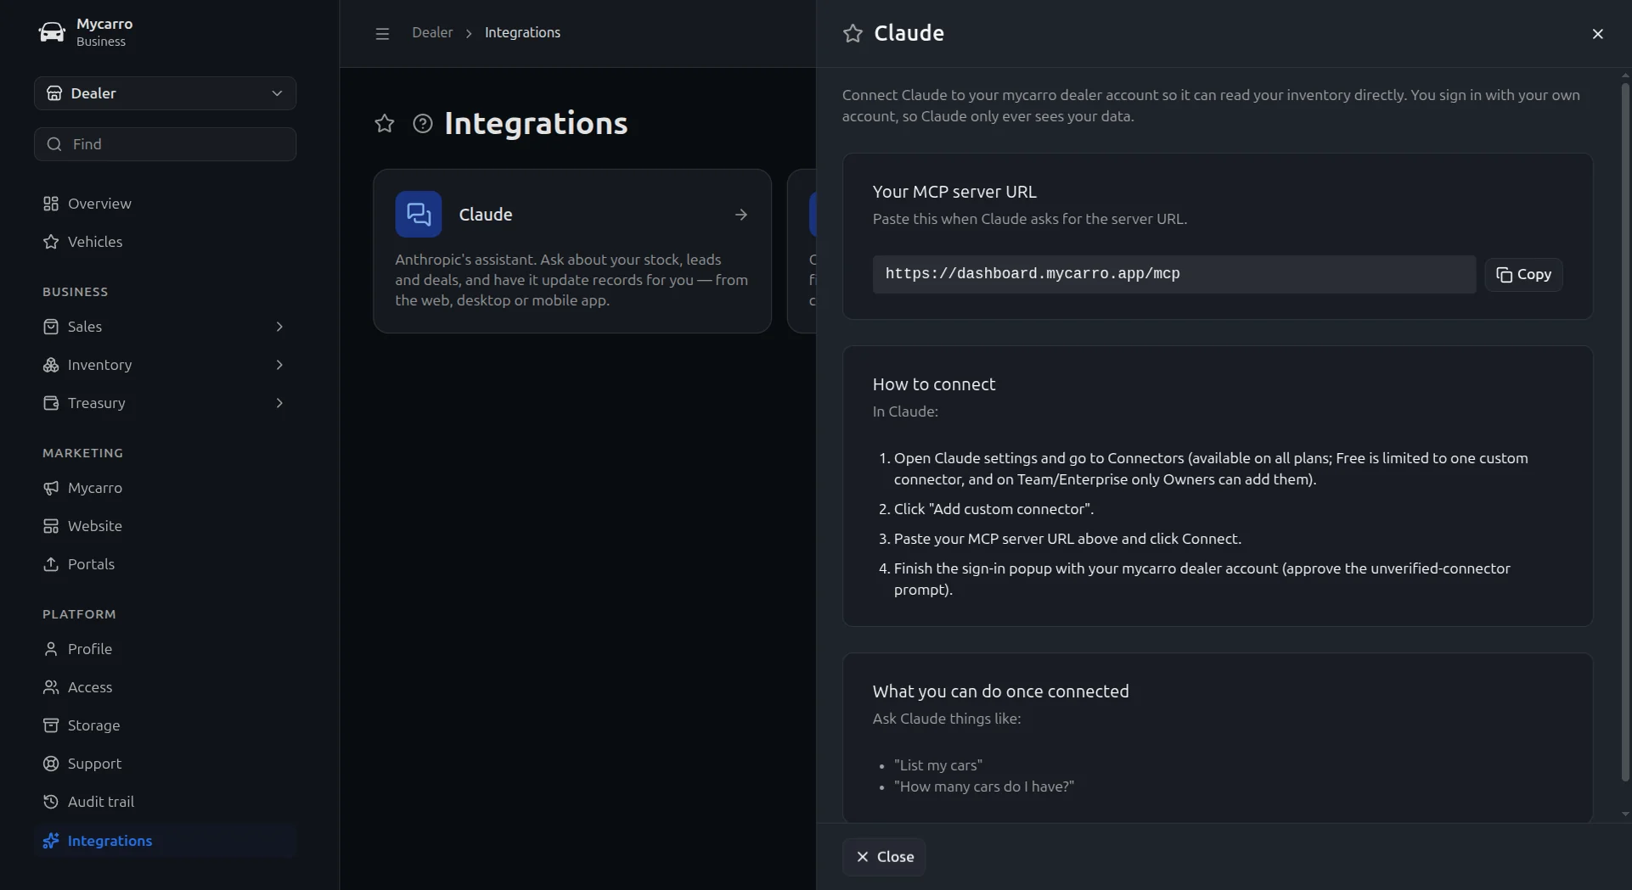Click the "List my cars" example
Image resolution: width=1632 pixels, height=890 pixels.
[938, 765]
